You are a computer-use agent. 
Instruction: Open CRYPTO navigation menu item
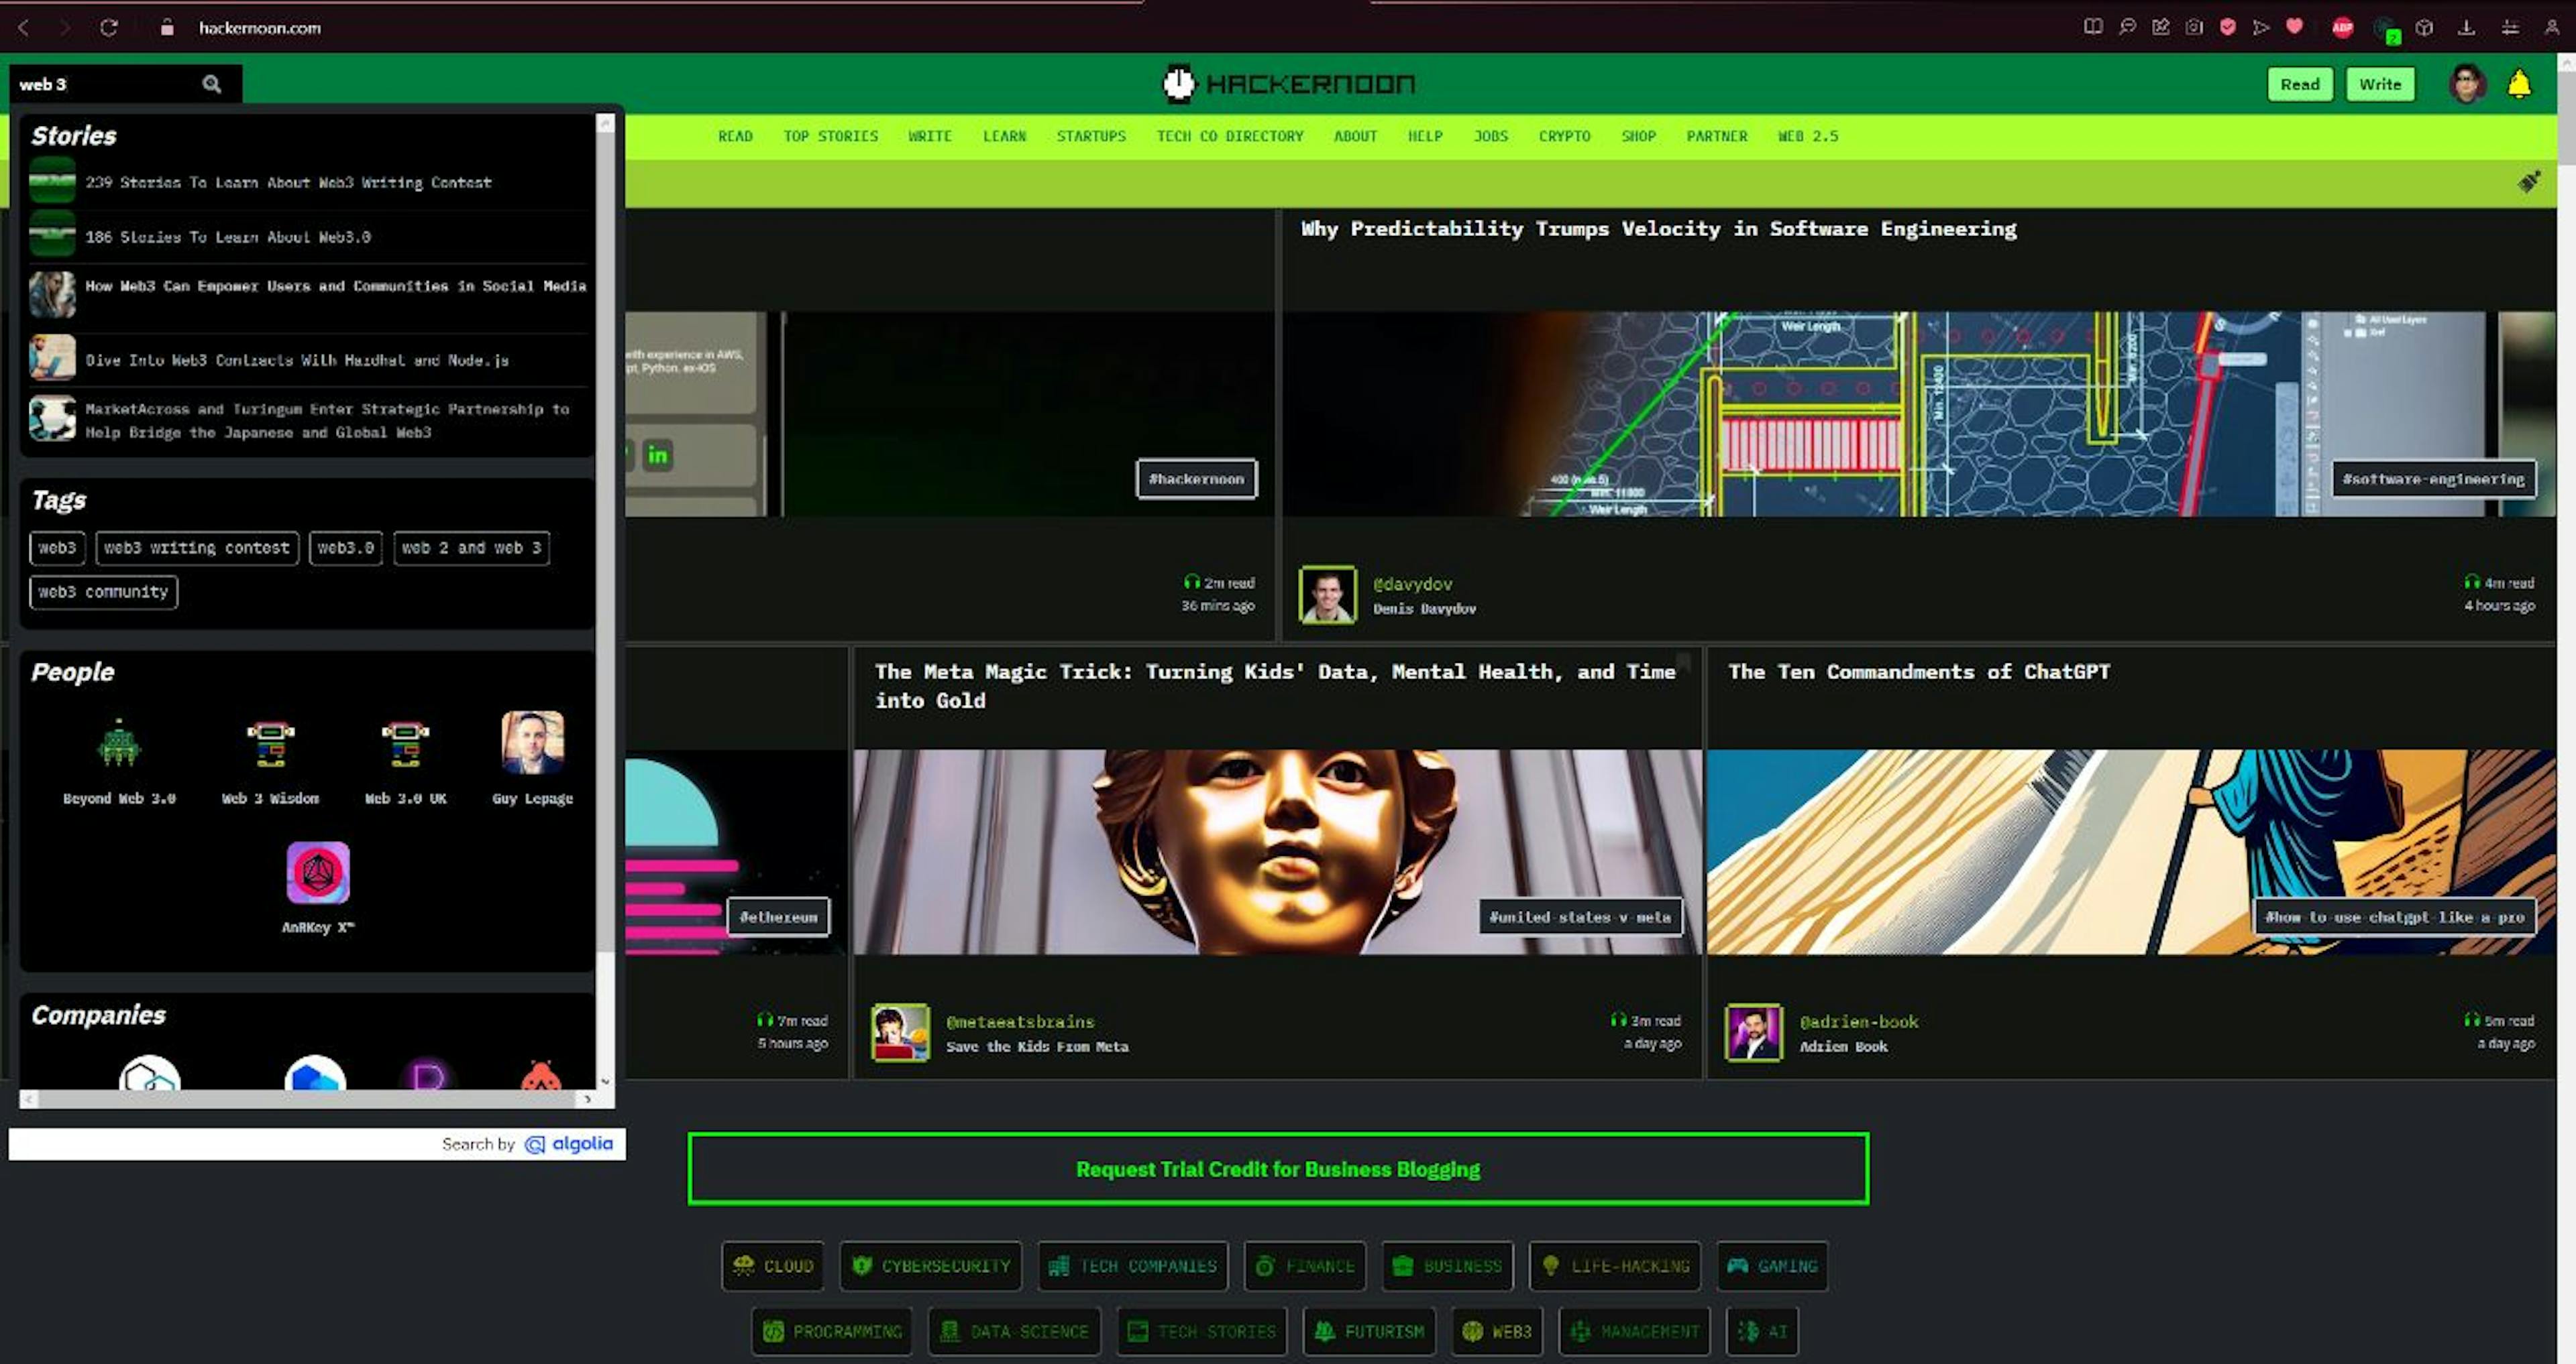click(x=1564, y=136)
